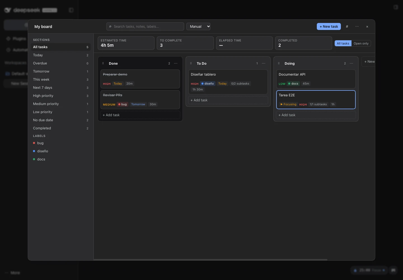Switch filter to Open only
Screen dimensions: 403x280
tap(361, 43)
